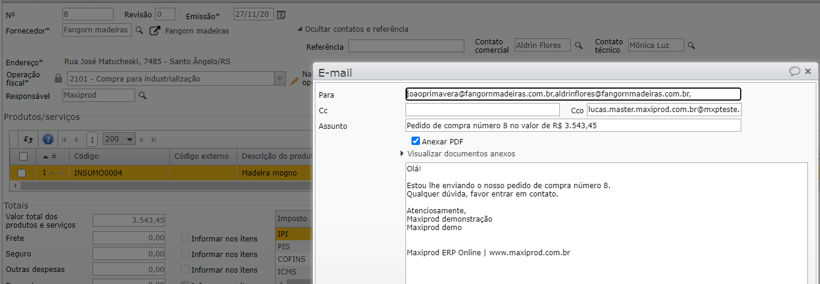Search Contato comercial with magnifier icon
The width and height of the screenshot is (820, 284).
pyautogui.click(x=579, y=46)
